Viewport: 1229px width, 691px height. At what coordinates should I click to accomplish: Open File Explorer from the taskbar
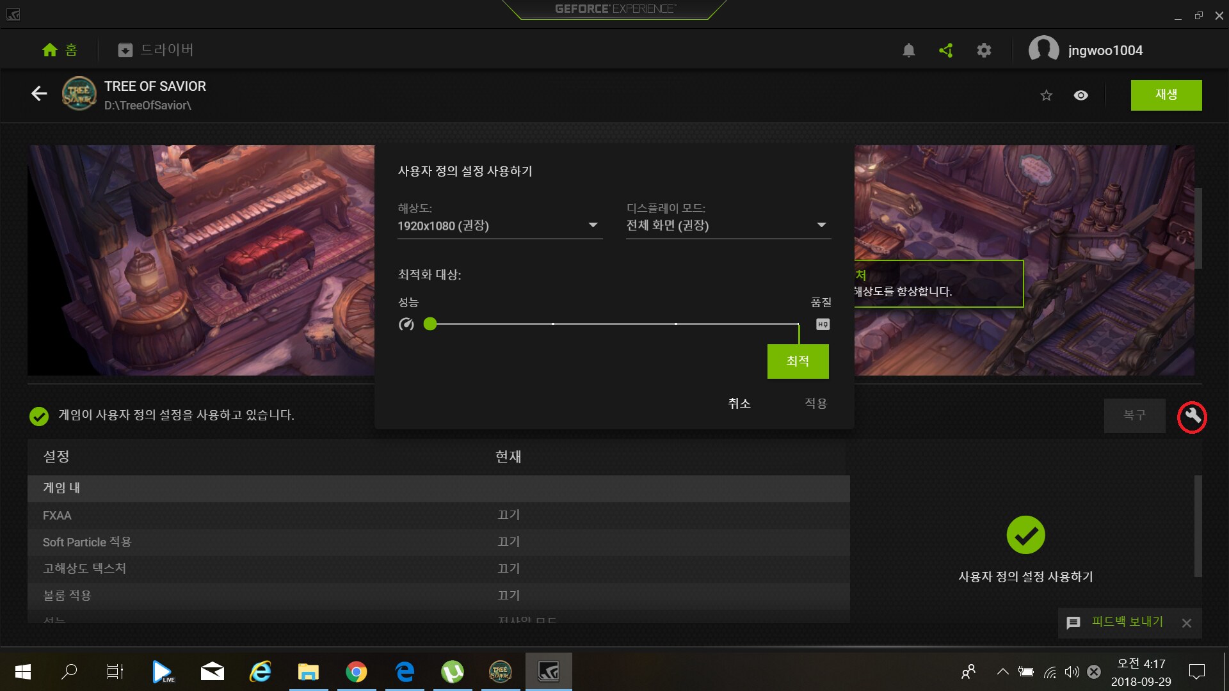pyautogui.click(x=308, y=672)
